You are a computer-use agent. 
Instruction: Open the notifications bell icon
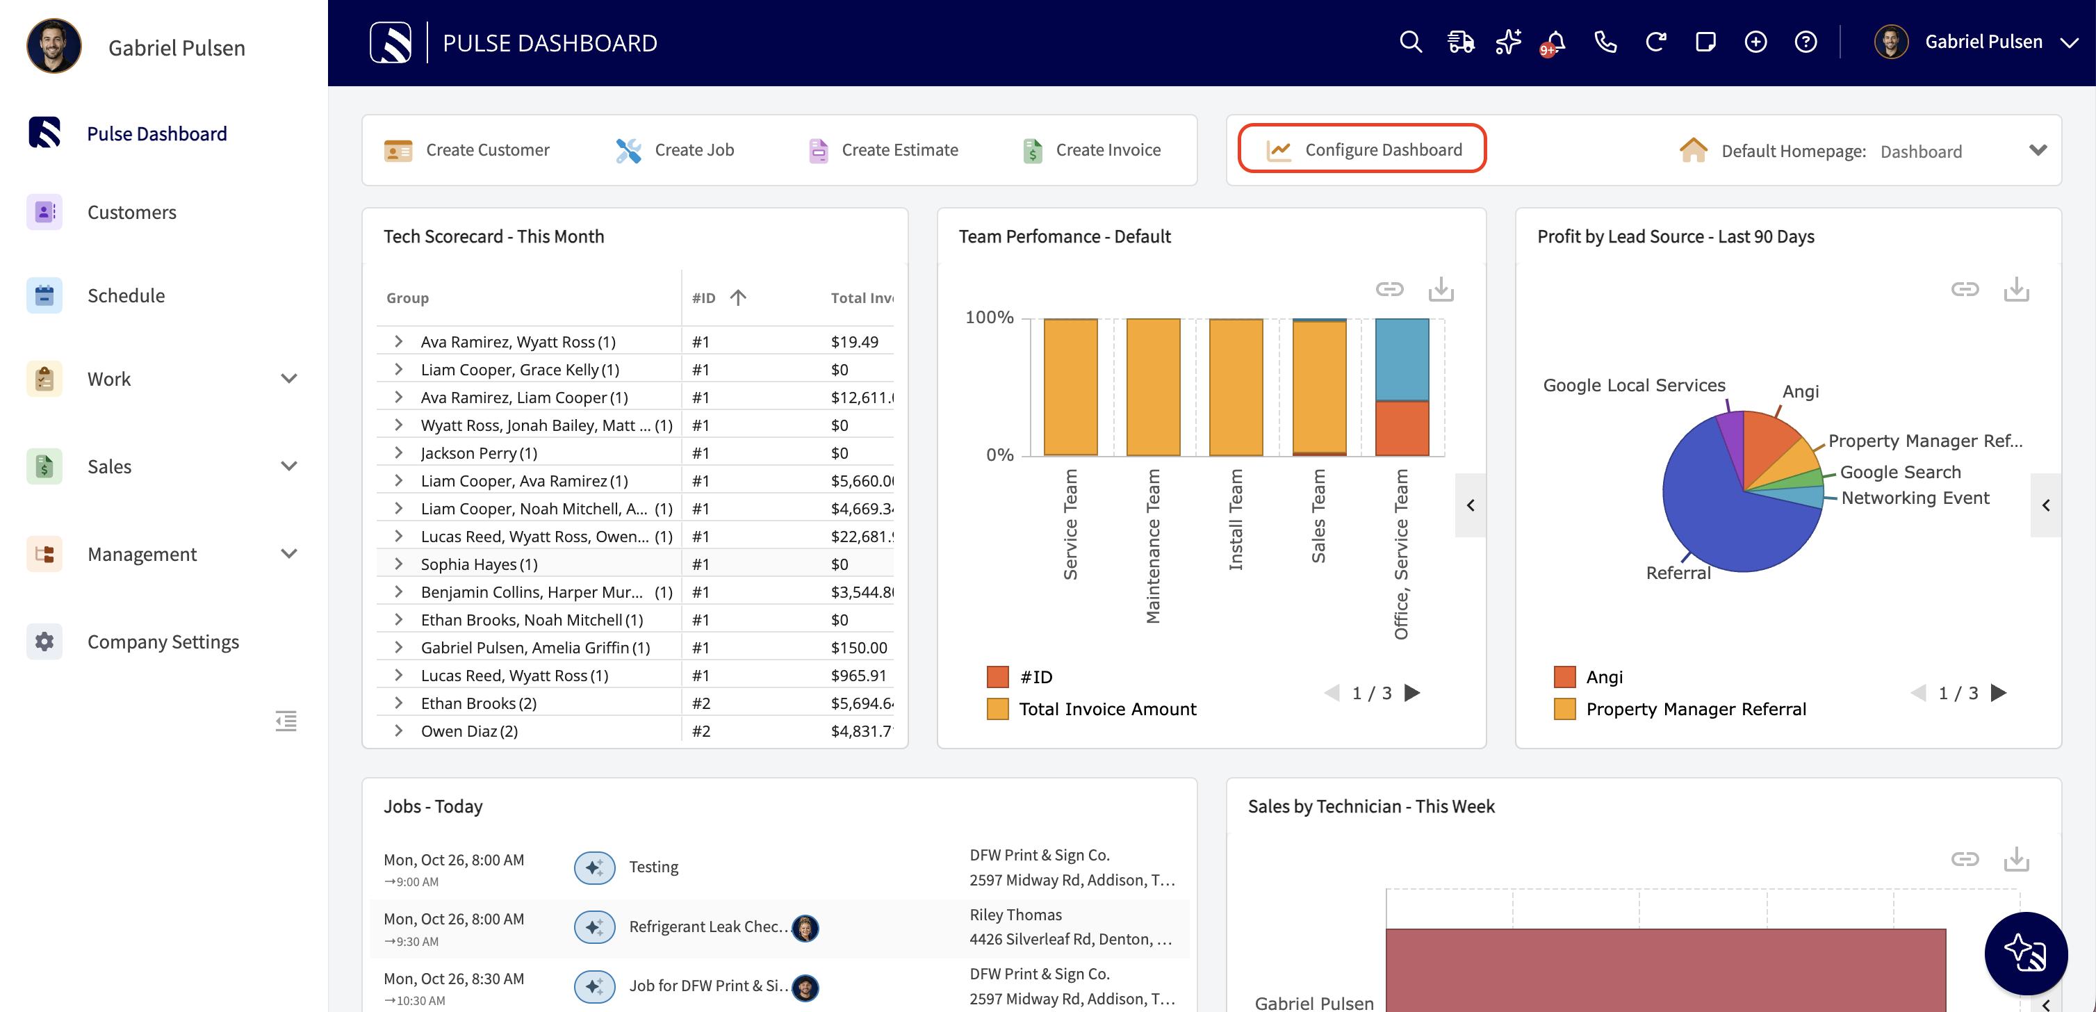[1555, 42]
